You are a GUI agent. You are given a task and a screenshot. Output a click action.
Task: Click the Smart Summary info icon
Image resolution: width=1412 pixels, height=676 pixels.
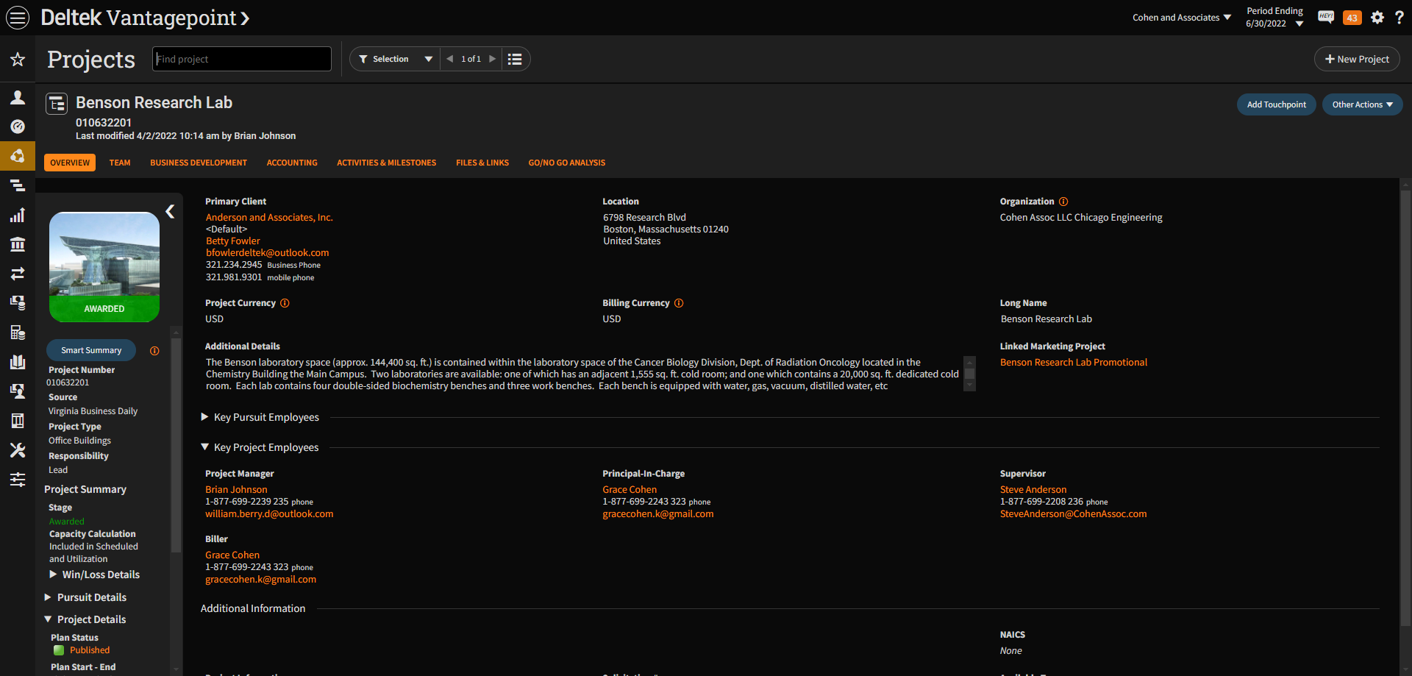154,351
